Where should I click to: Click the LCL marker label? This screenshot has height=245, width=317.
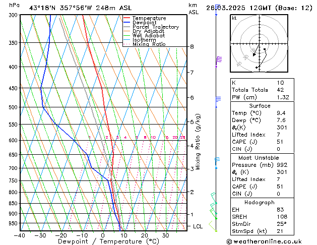click(198, 227)
